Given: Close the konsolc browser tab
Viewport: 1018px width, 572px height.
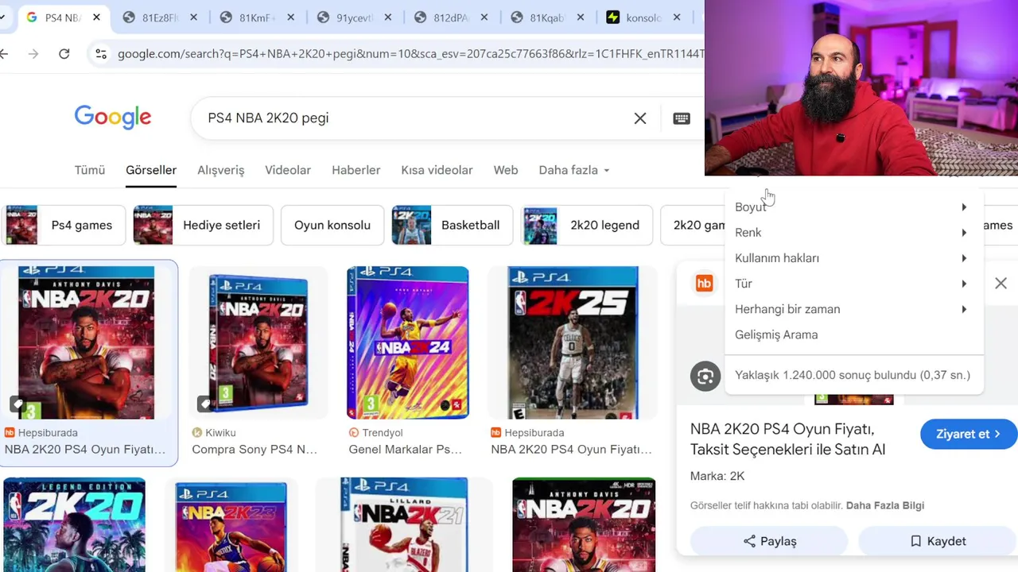Looking at the screenshot, I should (x=677, y=17).
